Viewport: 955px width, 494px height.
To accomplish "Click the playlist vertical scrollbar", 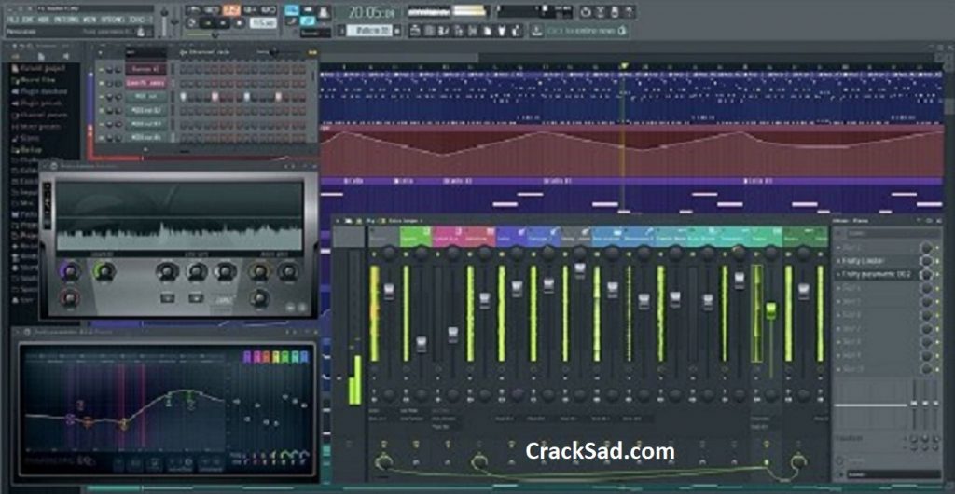I will tap(950, 106).
